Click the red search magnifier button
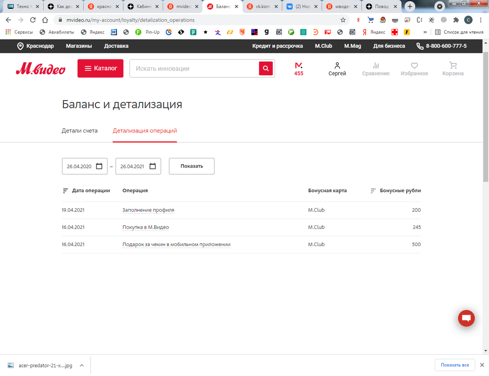The width and height of the screenshot is (489, 376). coord(266,68)
